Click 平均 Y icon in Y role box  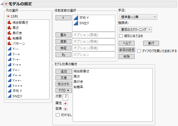pyautogui.click(x=76, y=18)
